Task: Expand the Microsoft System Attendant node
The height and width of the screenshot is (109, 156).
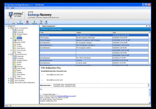Action: click(9, 83)
